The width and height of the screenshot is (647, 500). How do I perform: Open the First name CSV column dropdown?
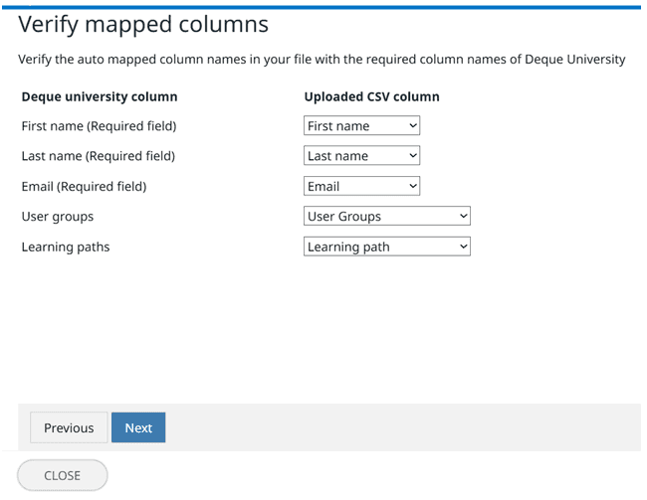coord(361,126)
